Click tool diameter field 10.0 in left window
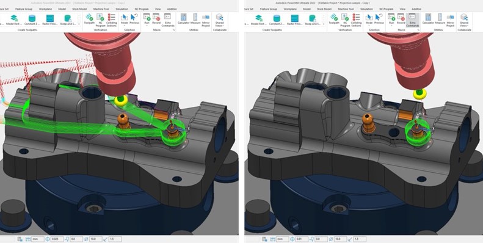483x243 pixels. [96, 239]
